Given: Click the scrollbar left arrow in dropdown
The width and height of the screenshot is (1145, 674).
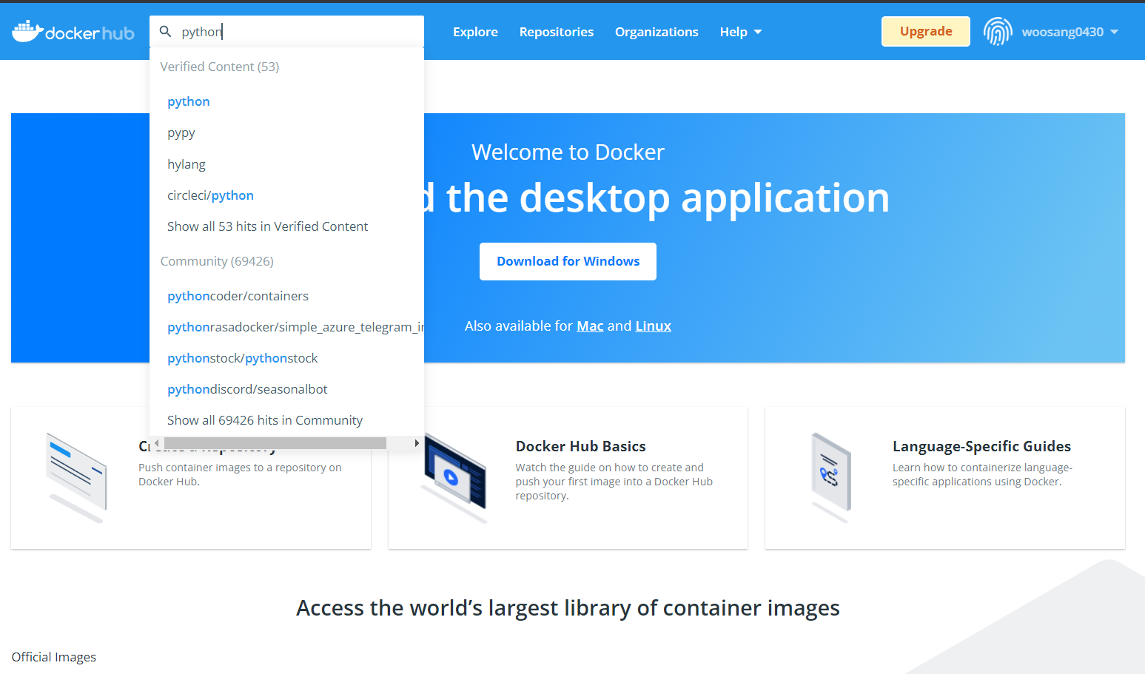Looking at the screenshot, I should pos(156,443).
